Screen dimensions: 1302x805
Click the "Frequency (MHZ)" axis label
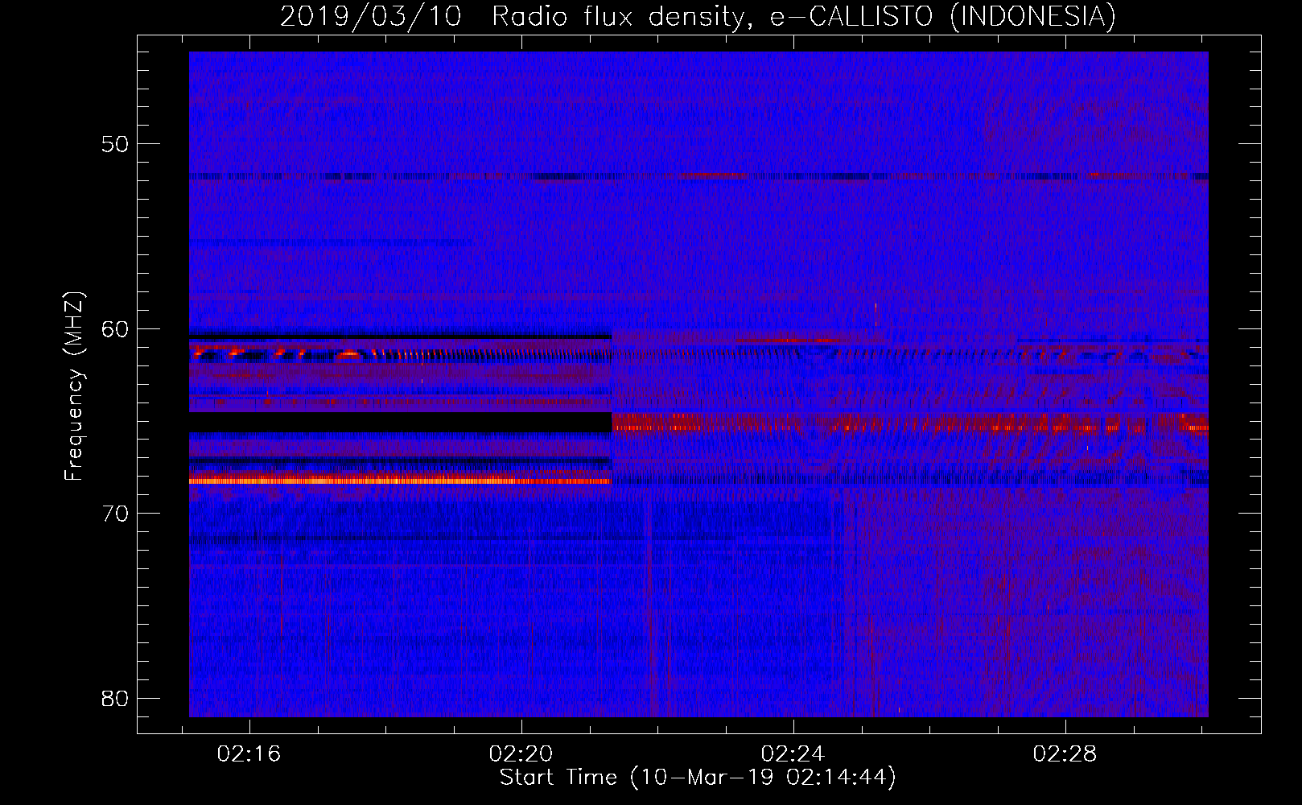point(74,386)
